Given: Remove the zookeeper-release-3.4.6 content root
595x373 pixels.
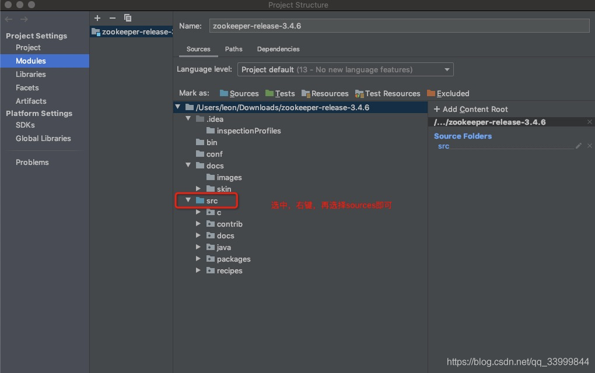Looking at the screenshot, I should pyautogui.click(x=589, y=122).
